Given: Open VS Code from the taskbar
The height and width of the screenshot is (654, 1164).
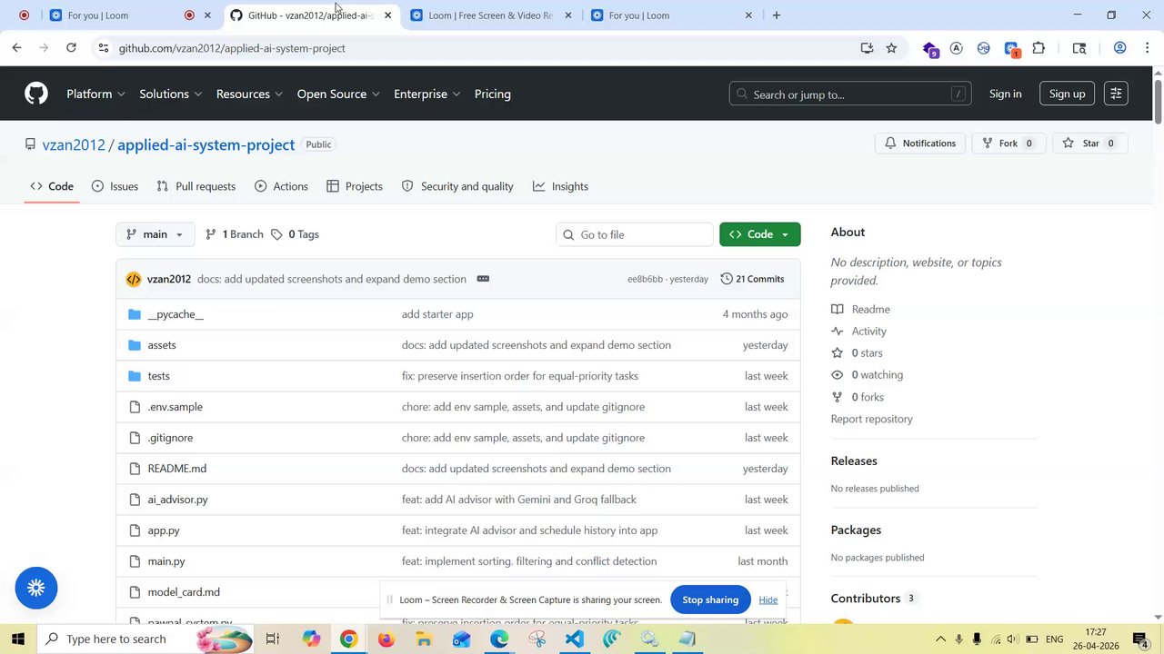Looking at the screenshot, I should pyautogui.click(x=574, y=639).
